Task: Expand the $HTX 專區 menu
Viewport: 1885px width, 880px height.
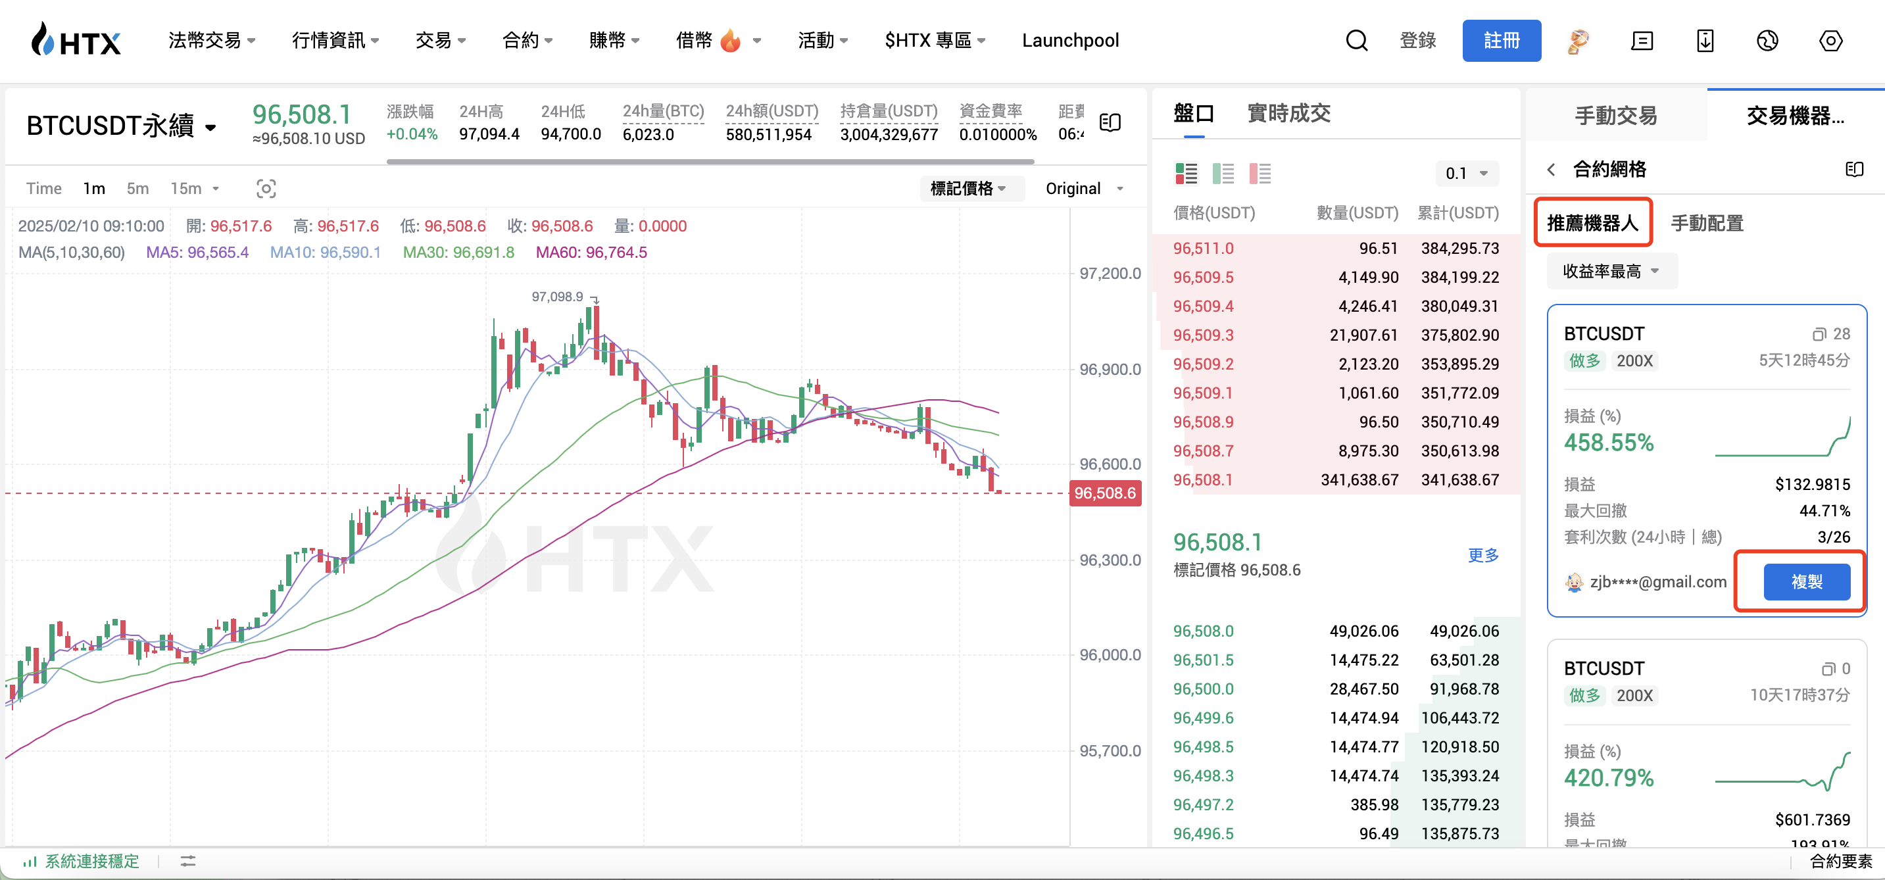Action: click(935, 40)
